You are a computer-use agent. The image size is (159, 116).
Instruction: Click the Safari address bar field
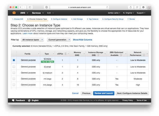coord(79,7)
